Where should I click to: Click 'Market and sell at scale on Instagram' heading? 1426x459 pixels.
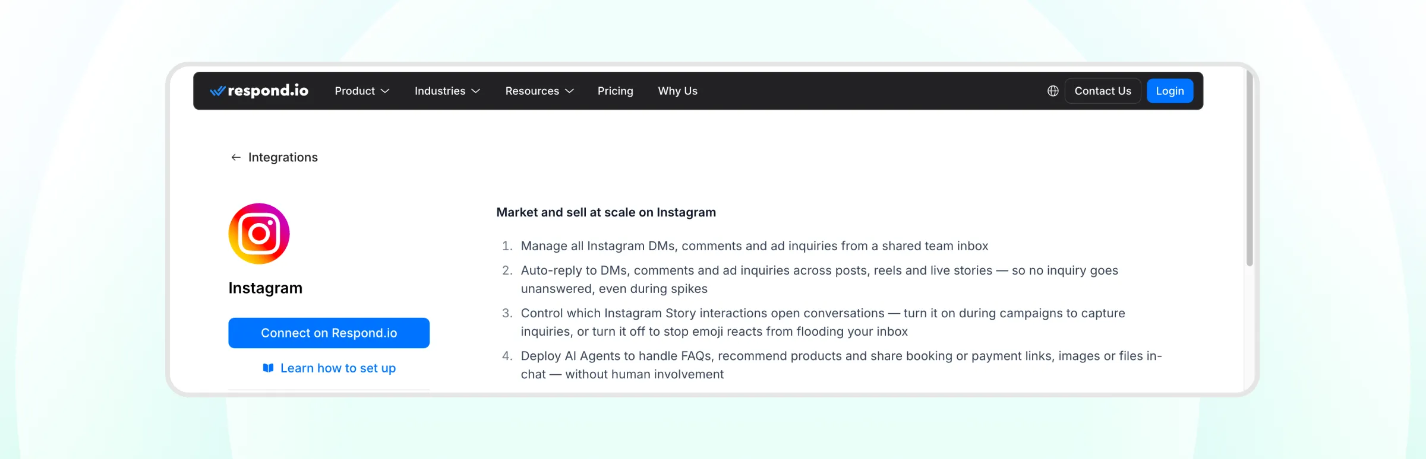[x=606, y=212]
